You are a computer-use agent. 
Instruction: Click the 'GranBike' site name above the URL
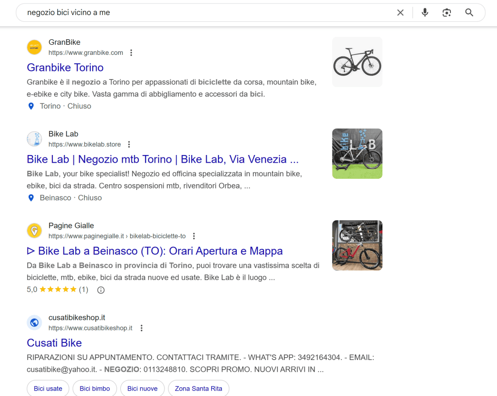click(x=65, y=42)
